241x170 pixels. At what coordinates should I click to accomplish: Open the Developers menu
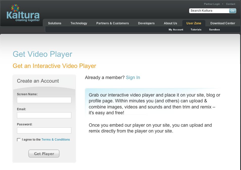pyautogui.click(x=146, y=23)
